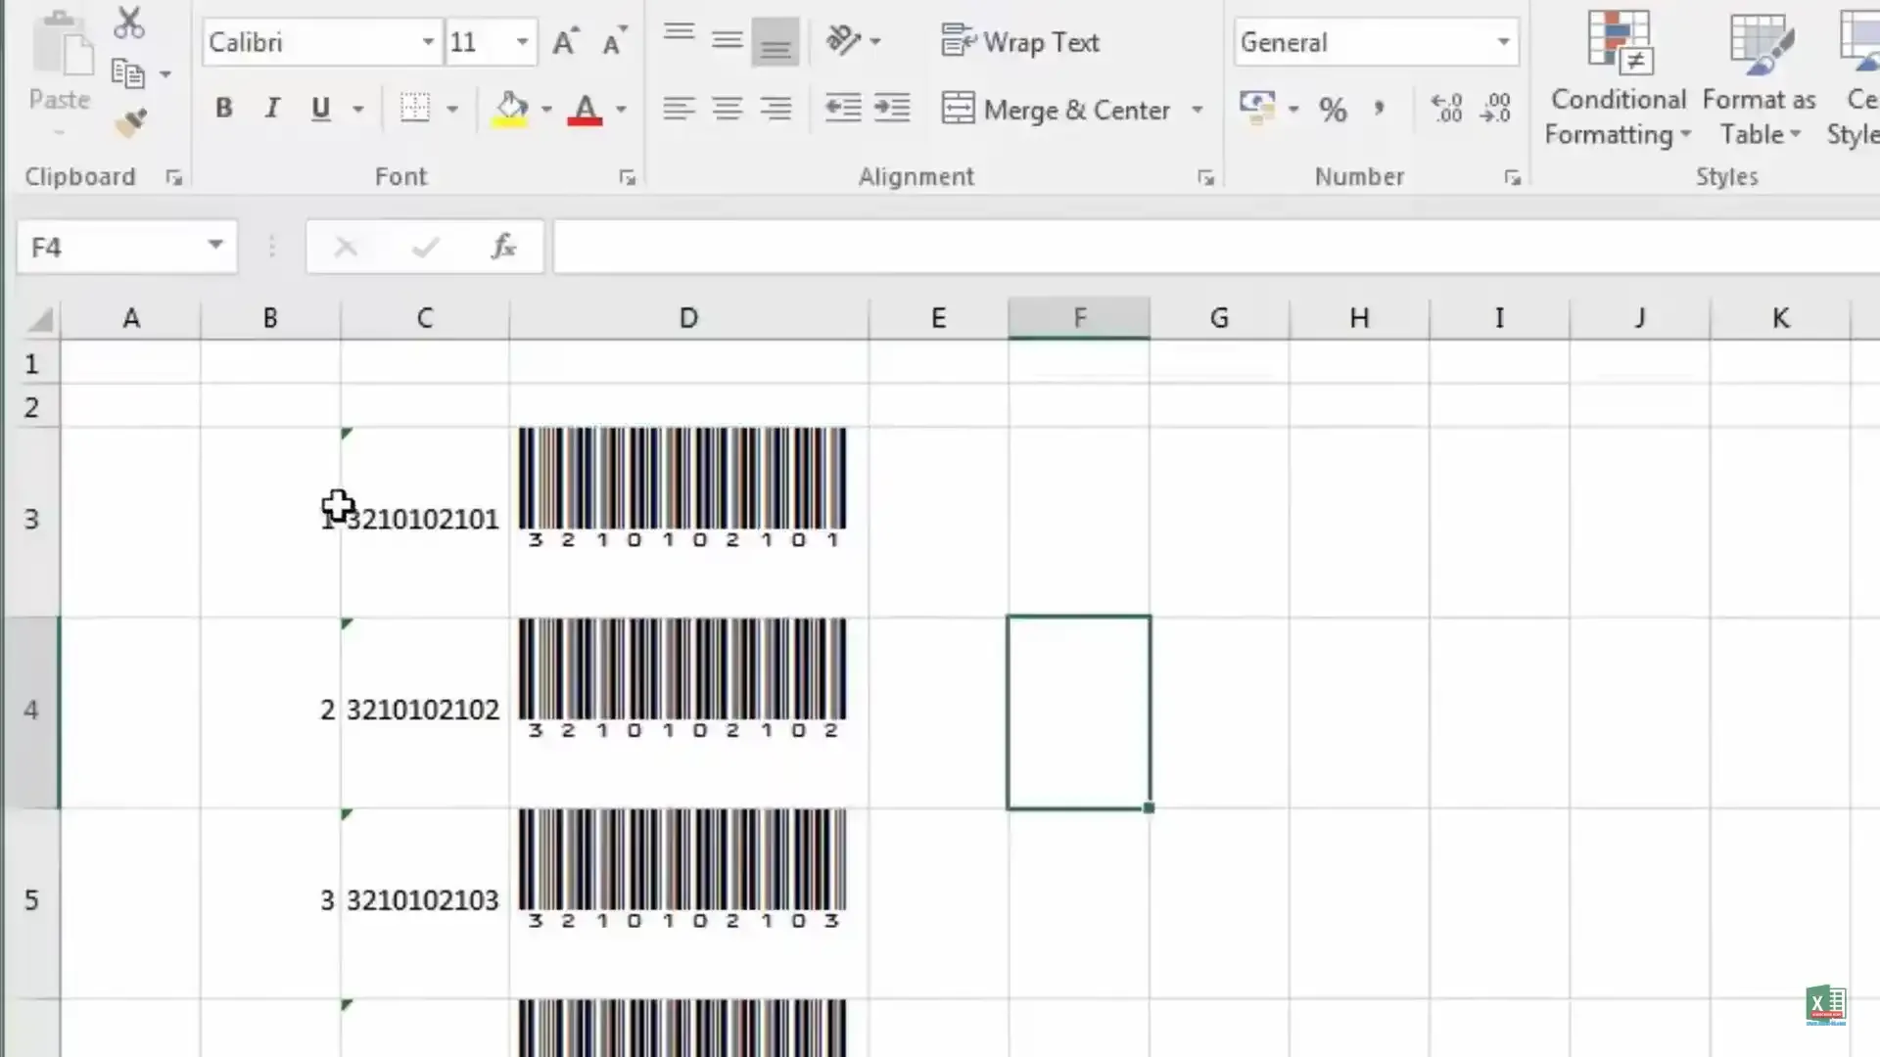Screen dimensions: 1880x1057
Task: Select cell with 3210102102
Action: (424, 711)
